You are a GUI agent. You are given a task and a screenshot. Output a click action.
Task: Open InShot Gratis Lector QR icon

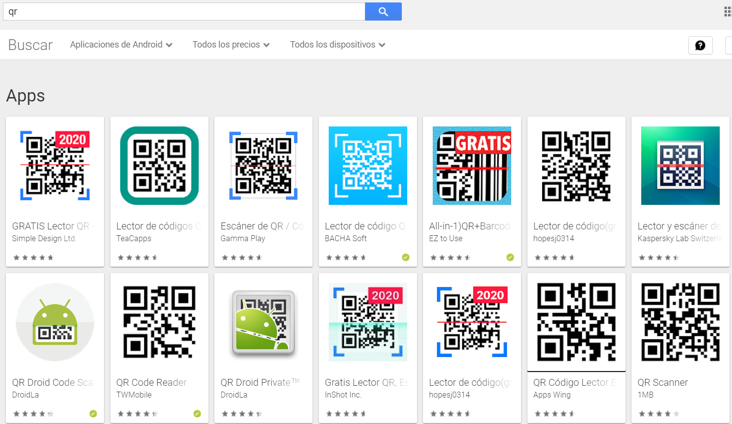(x=368, y=322)
